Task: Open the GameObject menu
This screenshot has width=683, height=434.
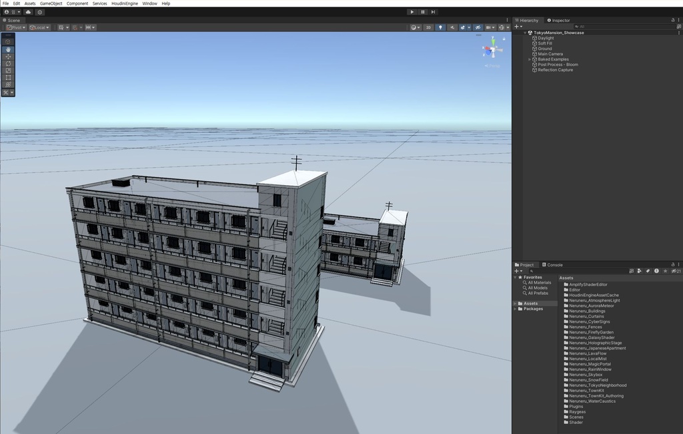Action: point(51,3)
